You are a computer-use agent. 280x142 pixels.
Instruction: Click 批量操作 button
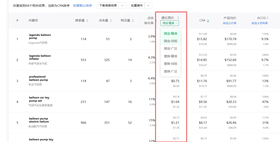137,5
